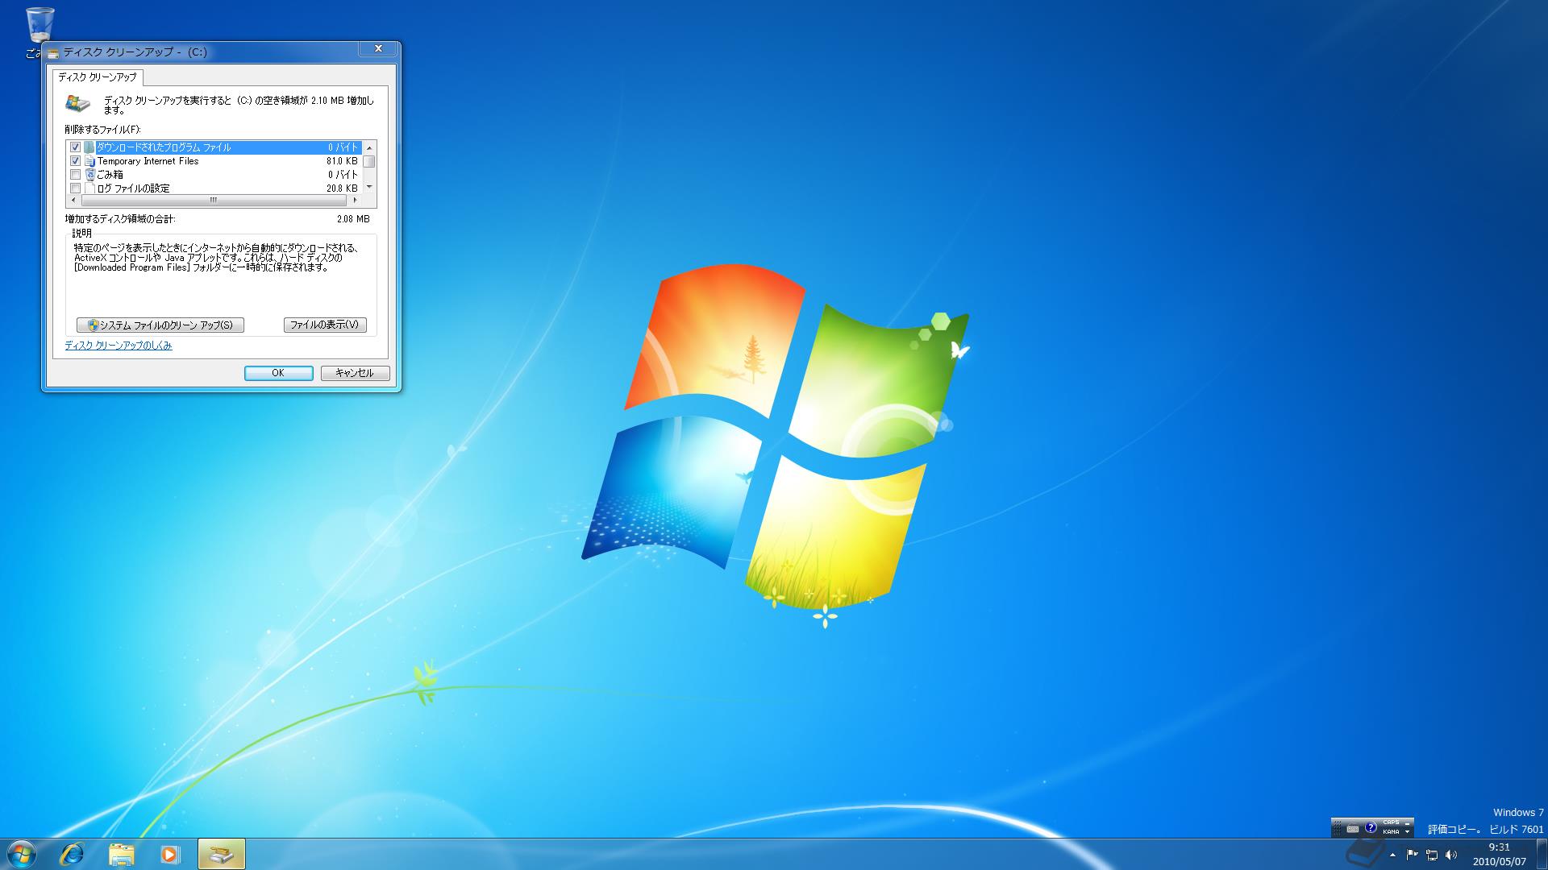Select the Recycle Bin desktop icon
Viewport: 1548px width, 870px height.
pos(39,32)
